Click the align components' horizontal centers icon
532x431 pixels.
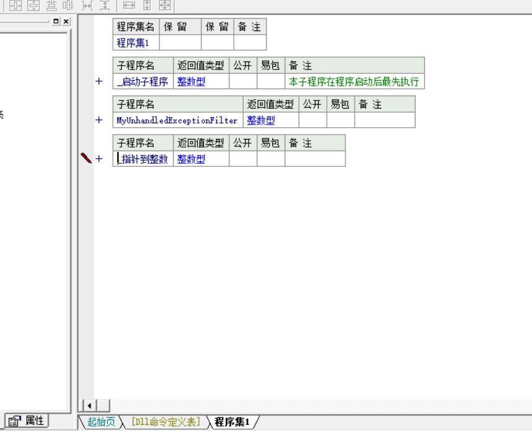tap(51, 5)
